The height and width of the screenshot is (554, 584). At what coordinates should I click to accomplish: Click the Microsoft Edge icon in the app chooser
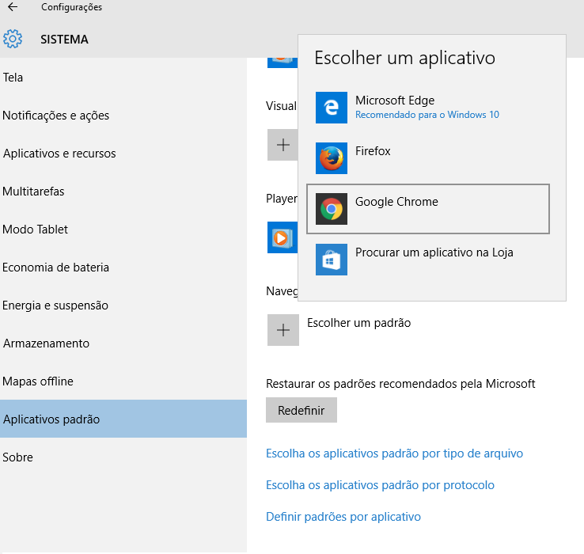pos(332,108)
